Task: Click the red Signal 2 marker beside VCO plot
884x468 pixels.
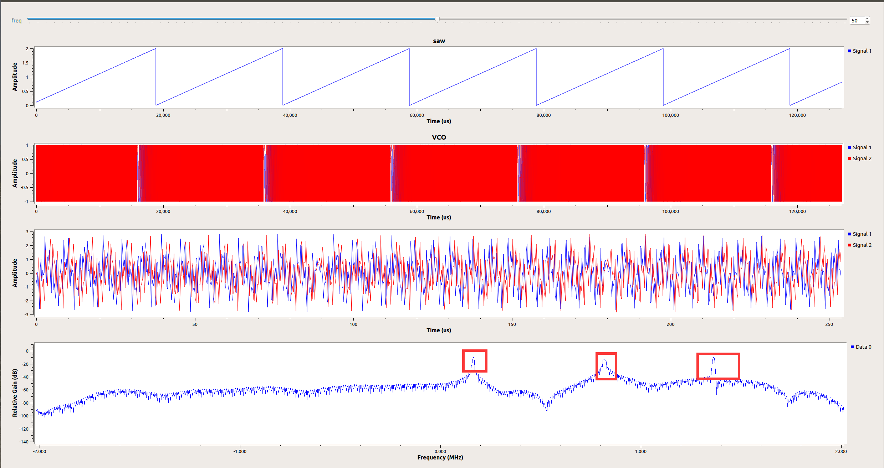Action: [849, 158]
